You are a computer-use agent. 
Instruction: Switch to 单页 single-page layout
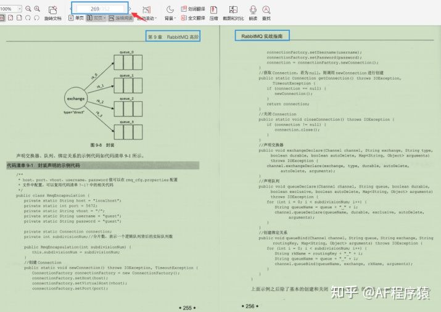point(76,18)
